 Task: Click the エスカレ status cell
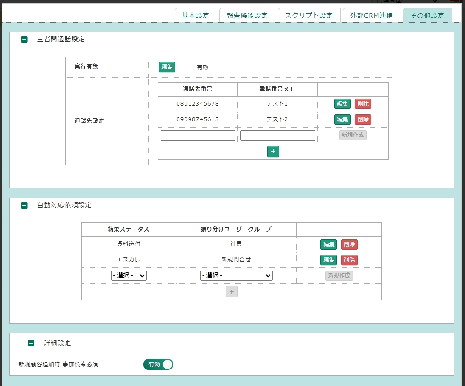pyautogui.click(x=129, y=260)
